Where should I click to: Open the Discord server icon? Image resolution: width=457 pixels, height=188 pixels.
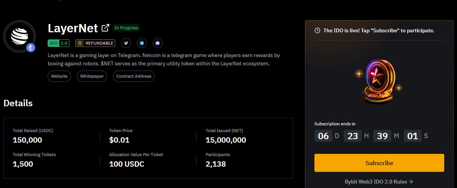point(157,43)
